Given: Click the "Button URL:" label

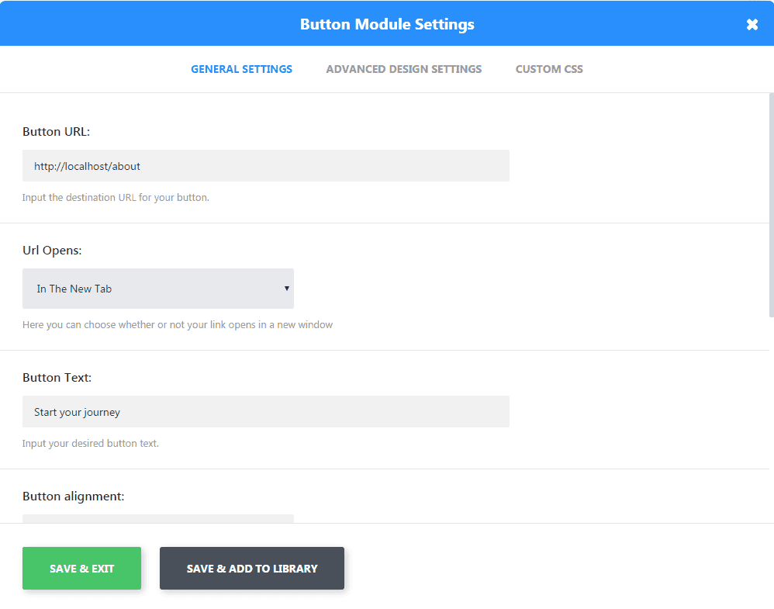Looking at the screenshot, I should point(57,132).
